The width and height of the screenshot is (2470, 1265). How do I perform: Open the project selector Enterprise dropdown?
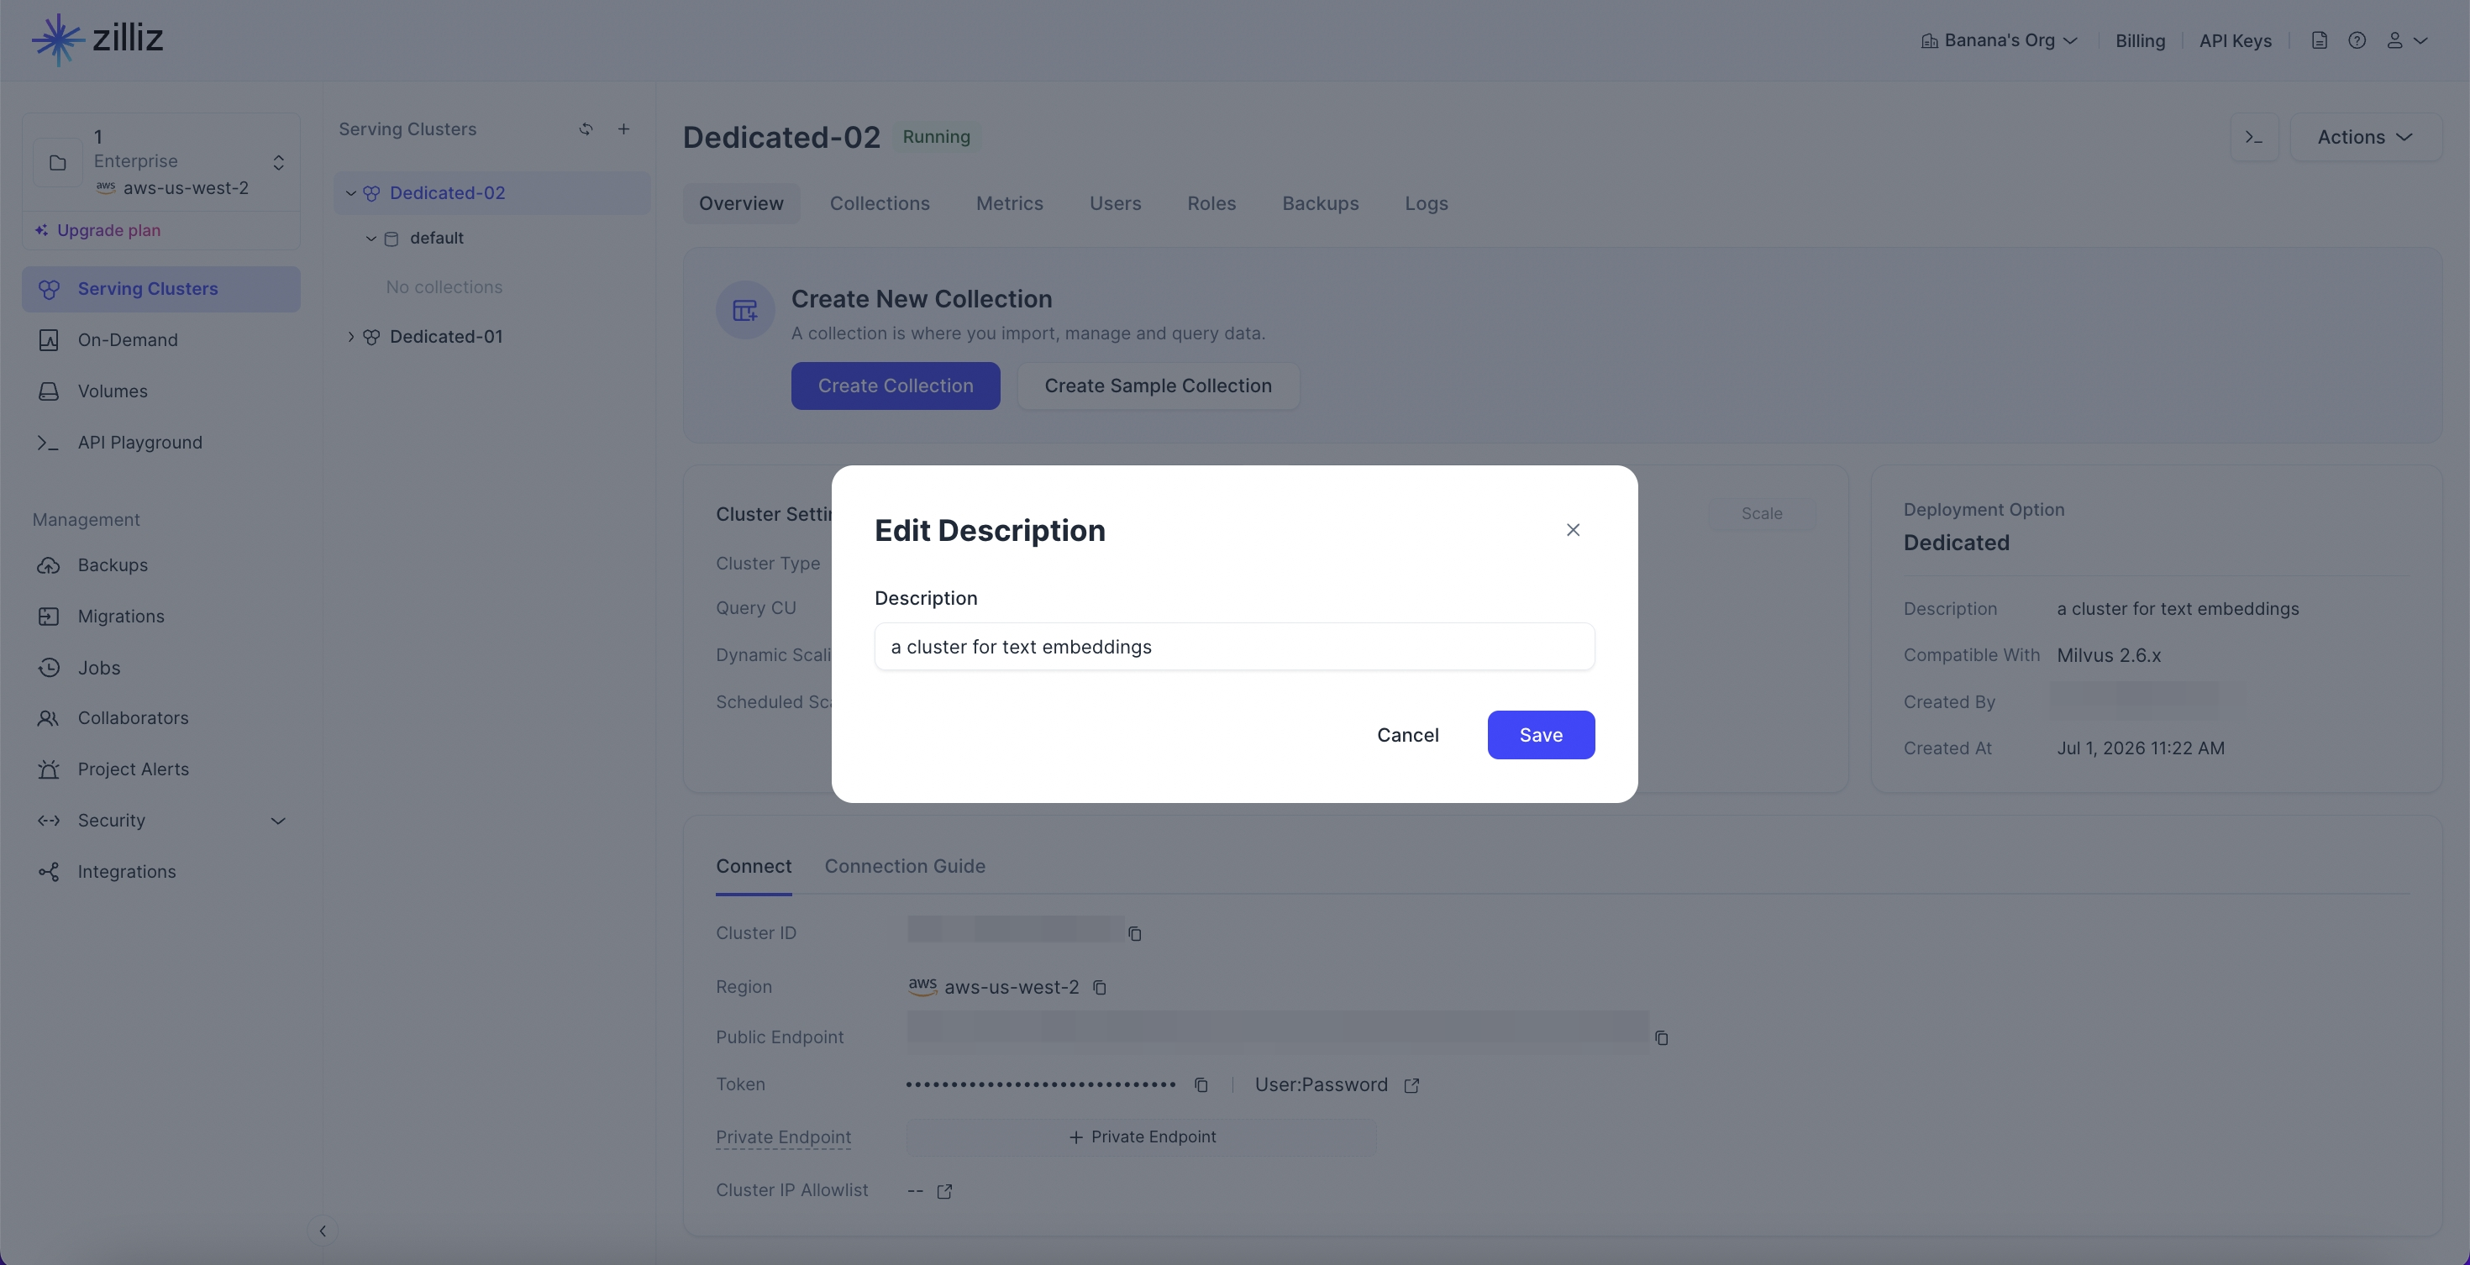point(161,162)
